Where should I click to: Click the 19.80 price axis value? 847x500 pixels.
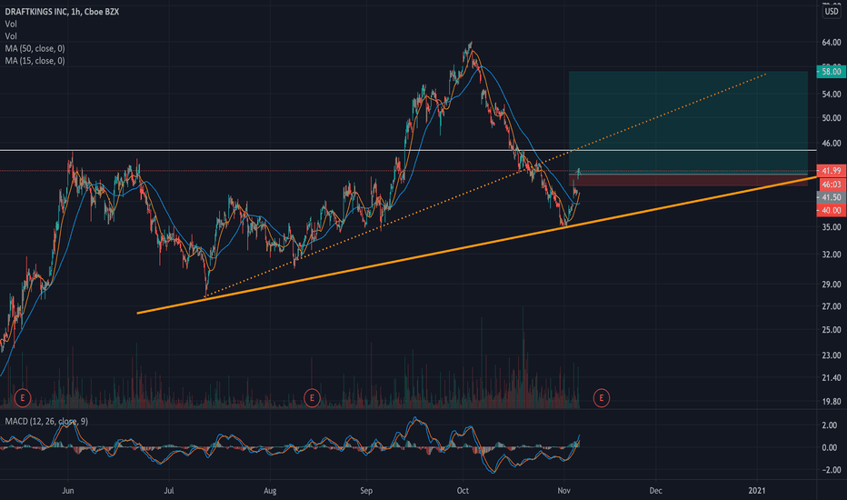(832, 402)
